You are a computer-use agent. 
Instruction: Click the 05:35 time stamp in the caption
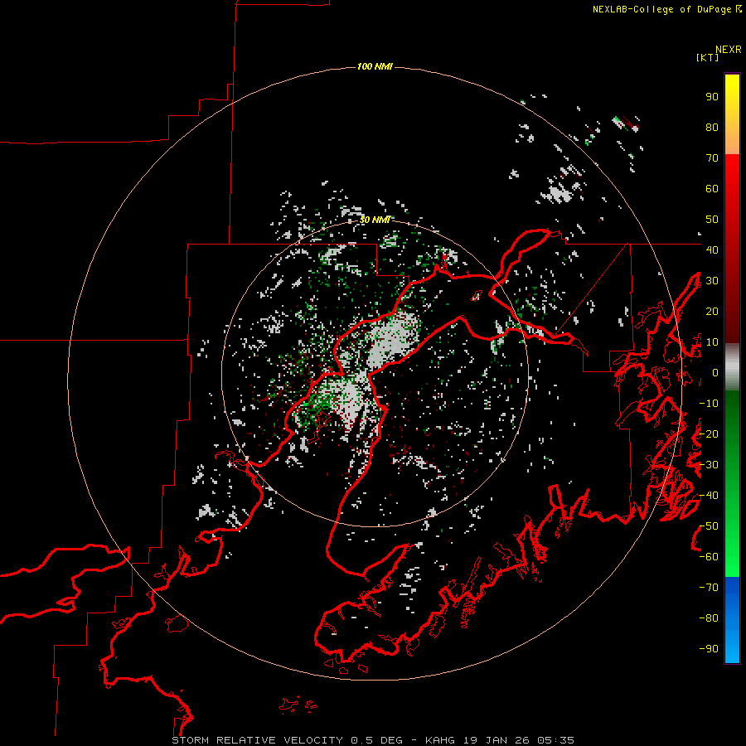pos(555,740)
